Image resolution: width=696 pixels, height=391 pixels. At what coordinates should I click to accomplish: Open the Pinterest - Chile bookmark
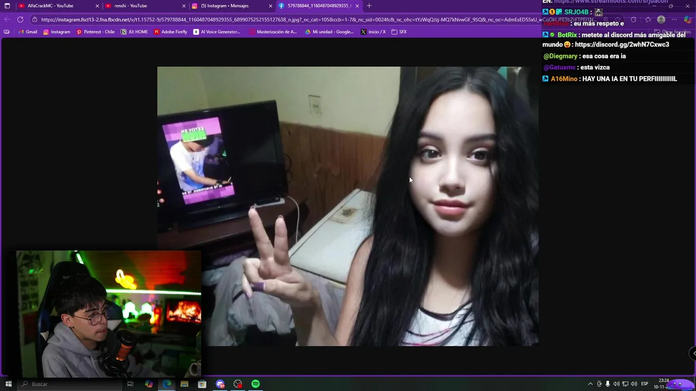click(x=96, y=32)
